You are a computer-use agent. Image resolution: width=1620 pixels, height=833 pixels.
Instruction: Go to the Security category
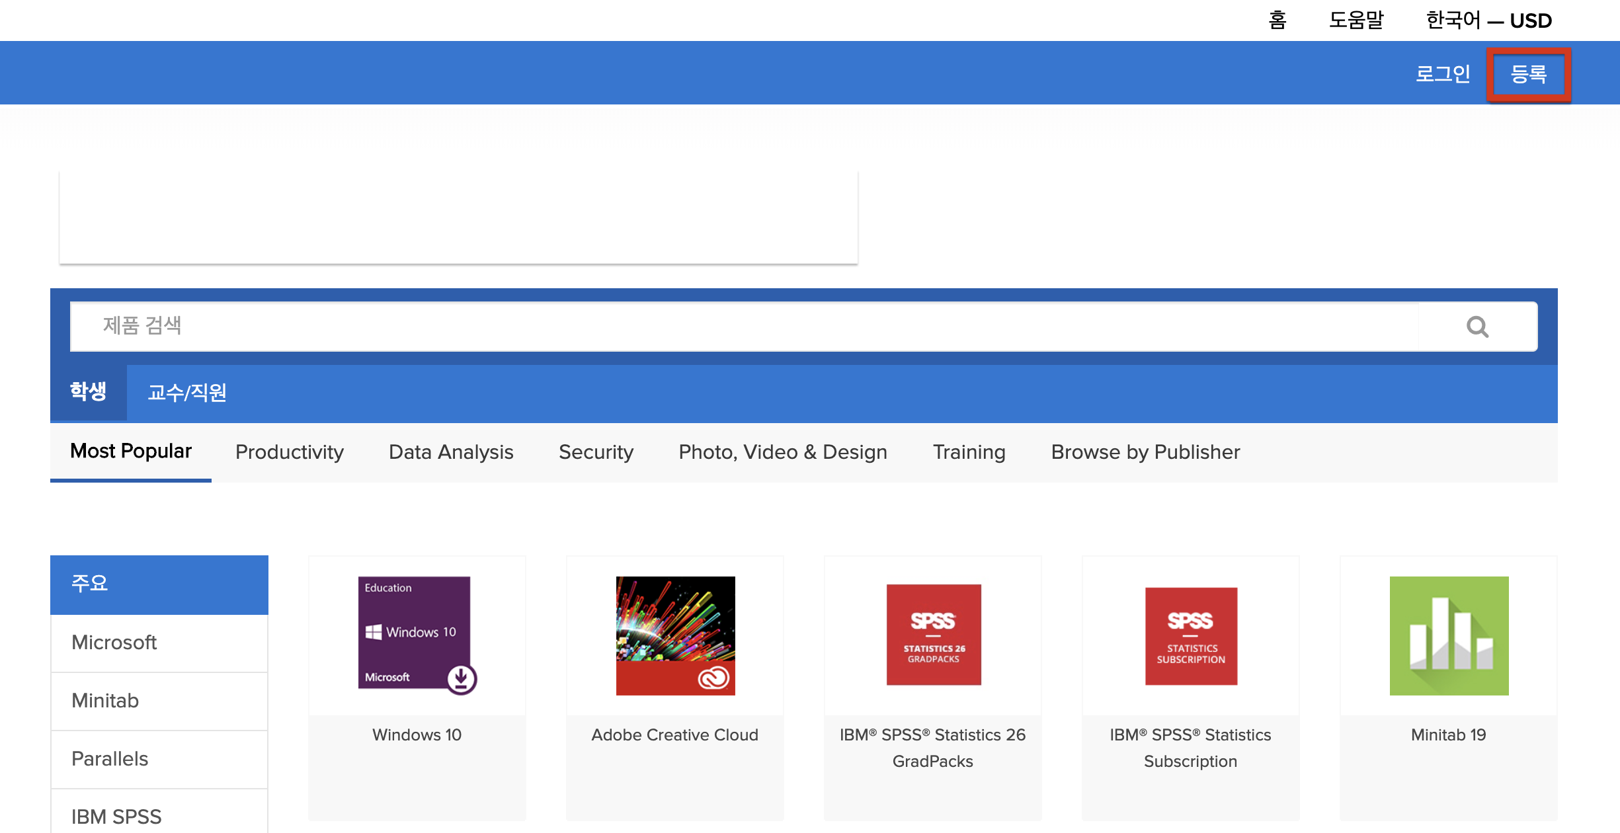pyautogui.click(x=596, y=452)
